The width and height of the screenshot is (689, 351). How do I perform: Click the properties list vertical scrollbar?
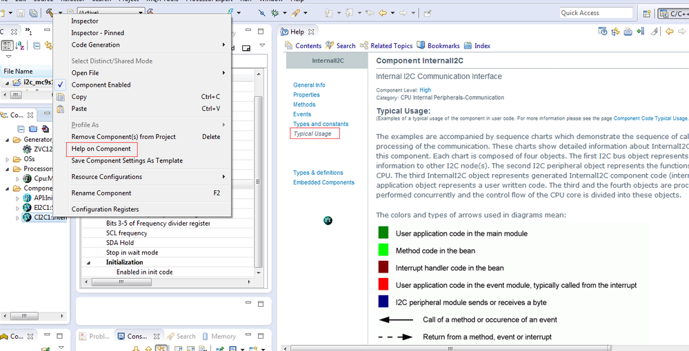coord(259,181)
